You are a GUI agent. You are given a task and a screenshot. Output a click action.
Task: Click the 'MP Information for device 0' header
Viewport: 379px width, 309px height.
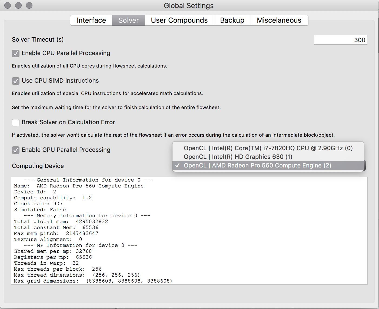(81, 245)
